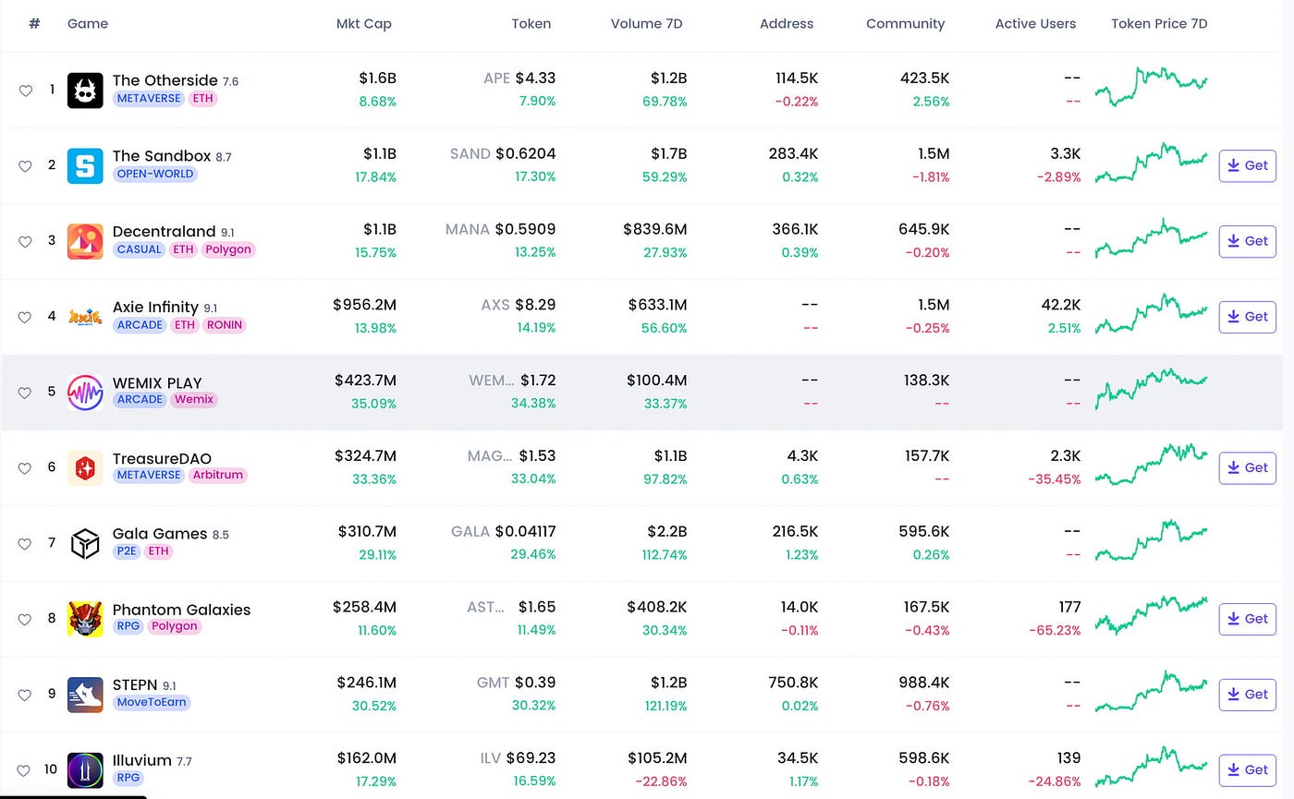Sort the table by Mkt Cap
This screenshot has width=1294, height=799.
(x=364, y=24)
